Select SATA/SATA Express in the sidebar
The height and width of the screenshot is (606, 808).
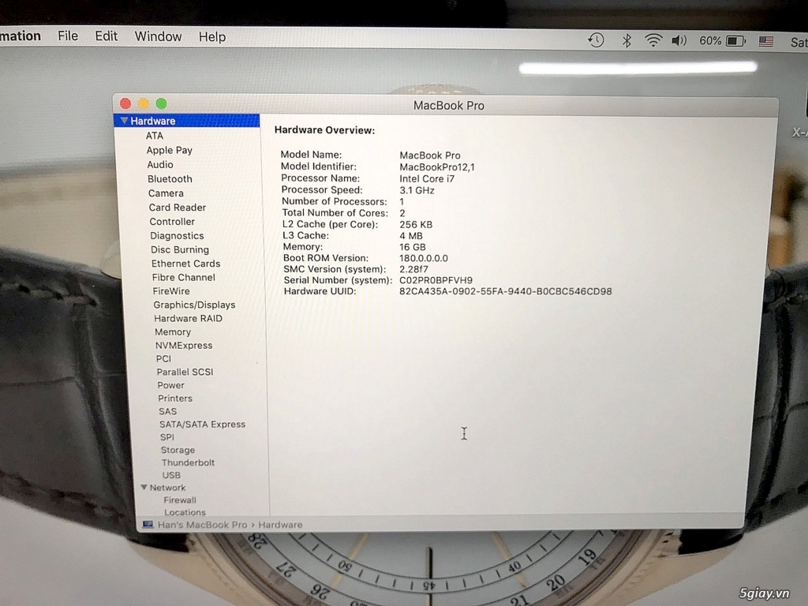click(x=203, y=424)
